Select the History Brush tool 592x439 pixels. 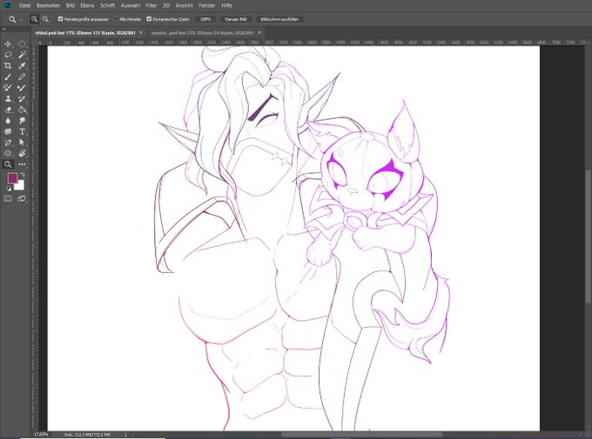(22, 99)
